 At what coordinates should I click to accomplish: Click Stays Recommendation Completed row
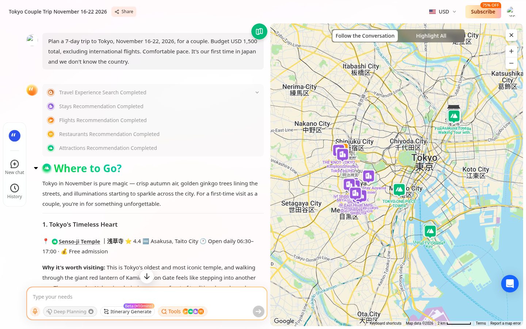click(153, 106)
